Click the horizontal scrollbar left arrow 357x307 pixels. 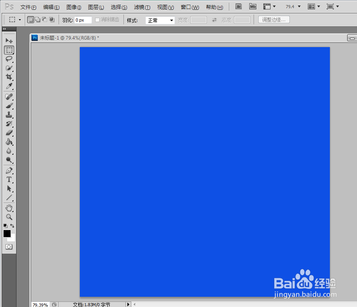[x=134, y=304]
